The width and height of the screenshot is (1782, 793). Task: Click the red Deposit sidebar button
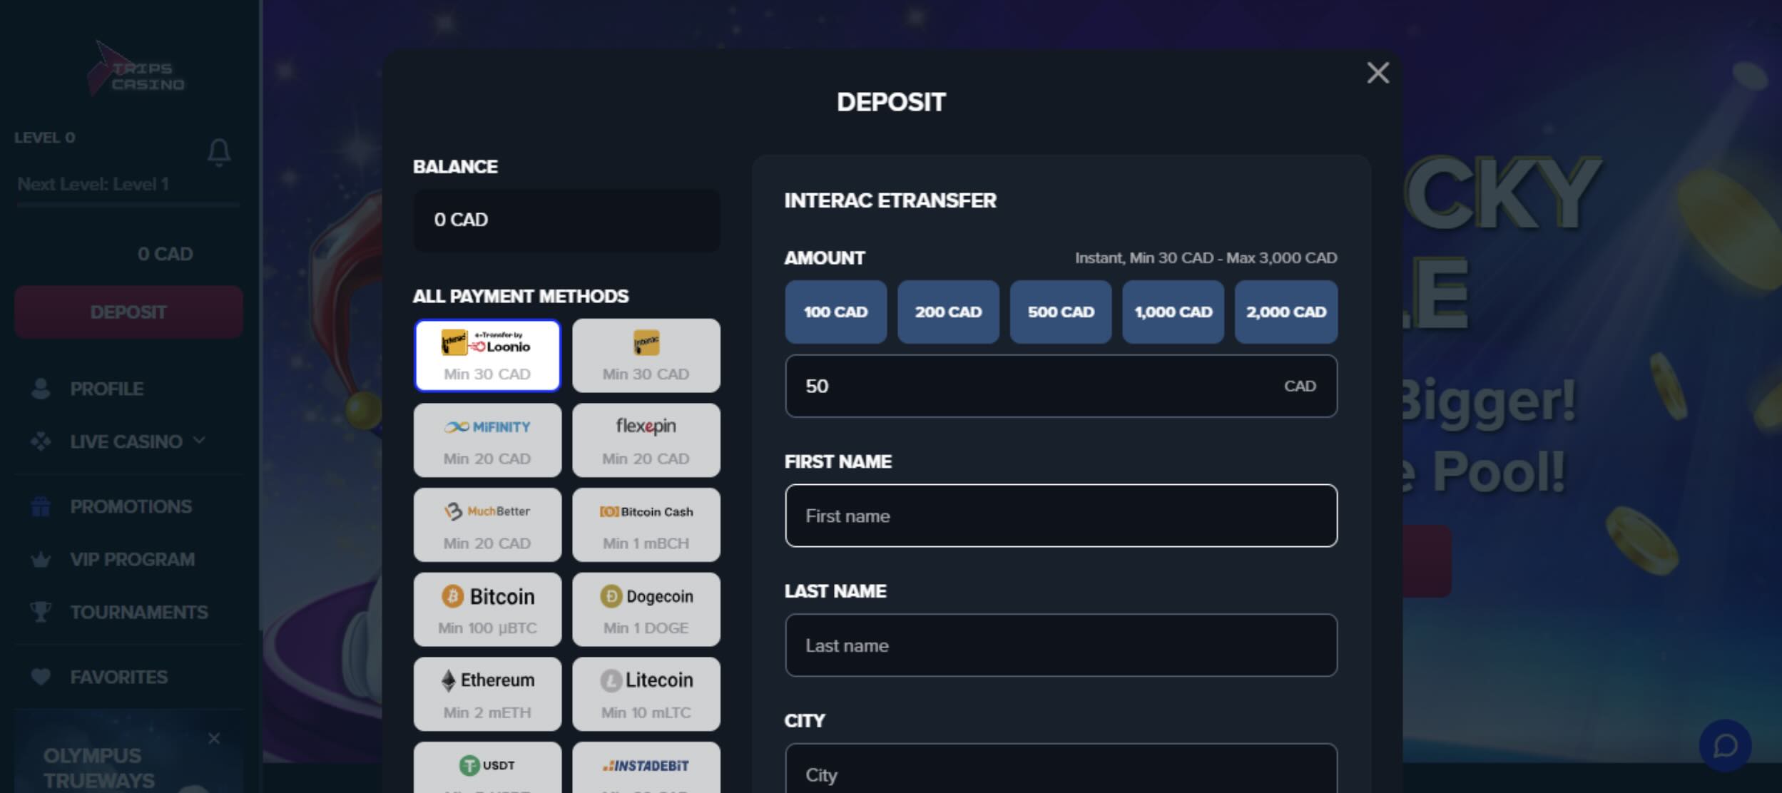[128, 312]
